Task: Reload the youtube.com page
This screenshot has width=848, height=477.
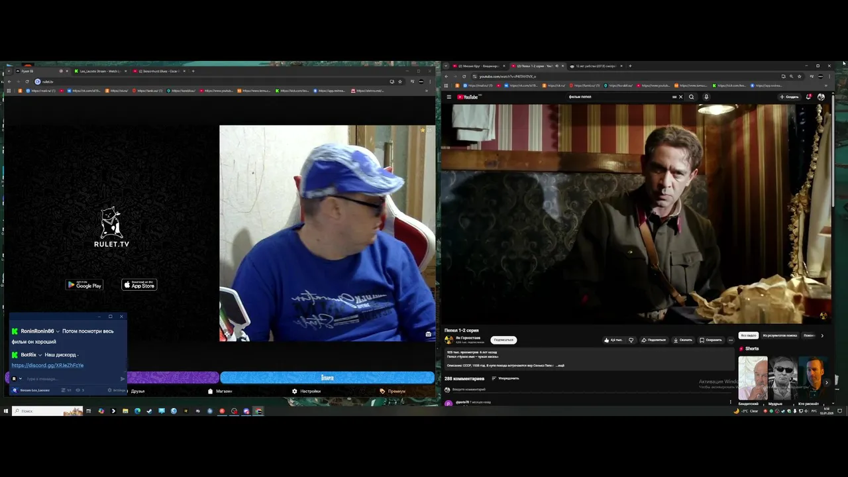Action: 464,76
